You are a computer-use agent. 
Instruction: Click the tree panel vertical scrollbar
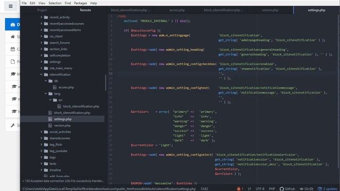[106, 82]
